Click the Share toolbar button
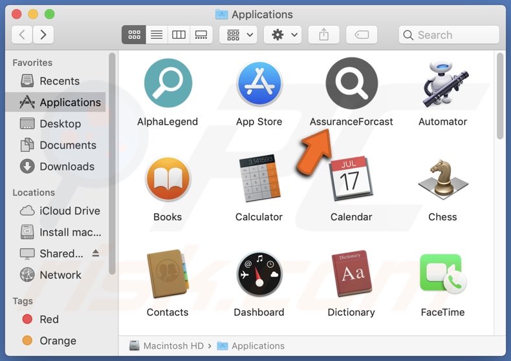This screenshot has height=361, width=511. click(323, 34)
